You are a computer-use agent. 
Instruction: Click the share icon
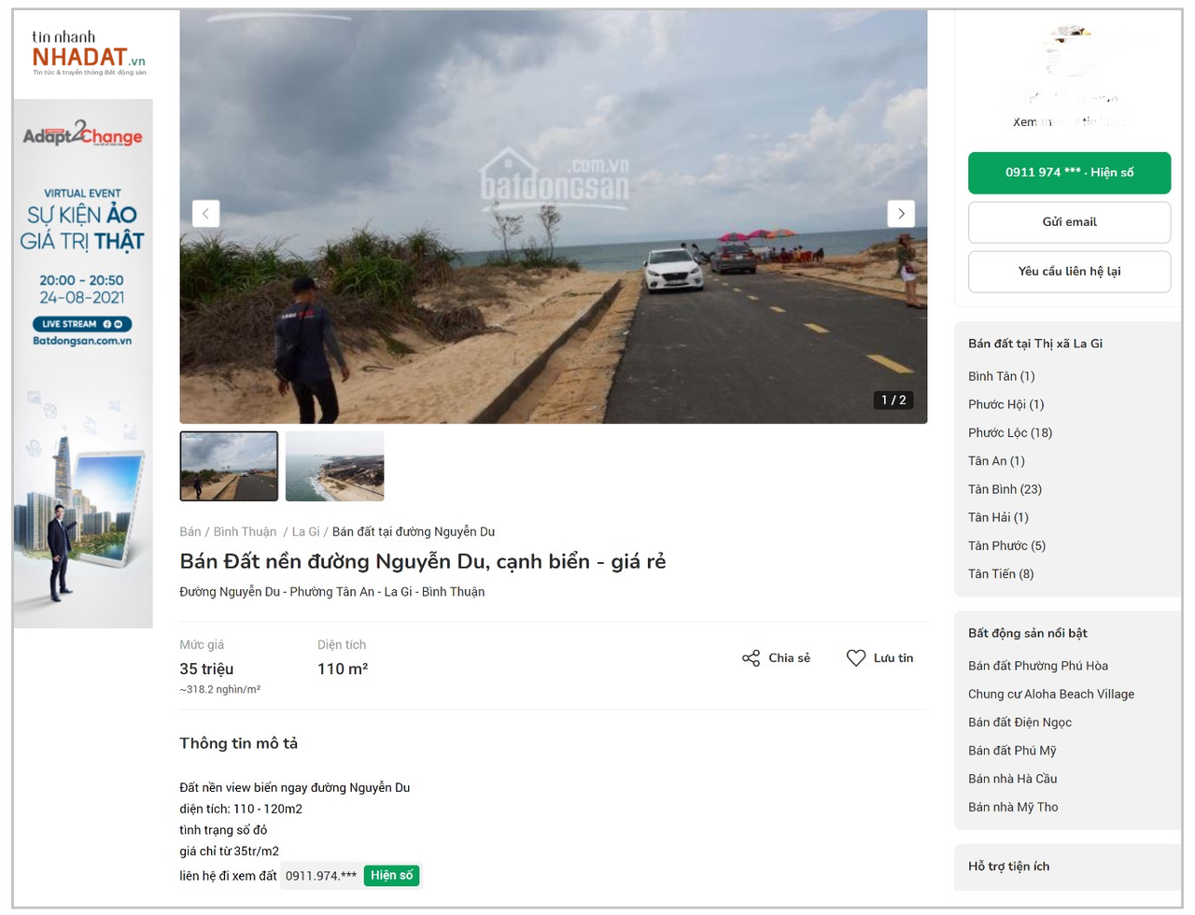click(x=752, y=658)
